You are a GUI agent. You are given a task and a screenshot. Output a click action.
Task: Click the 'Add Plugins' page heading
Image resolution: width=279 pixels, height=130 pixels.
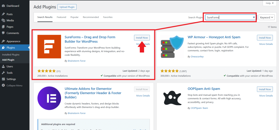click(x=45, y=7)
